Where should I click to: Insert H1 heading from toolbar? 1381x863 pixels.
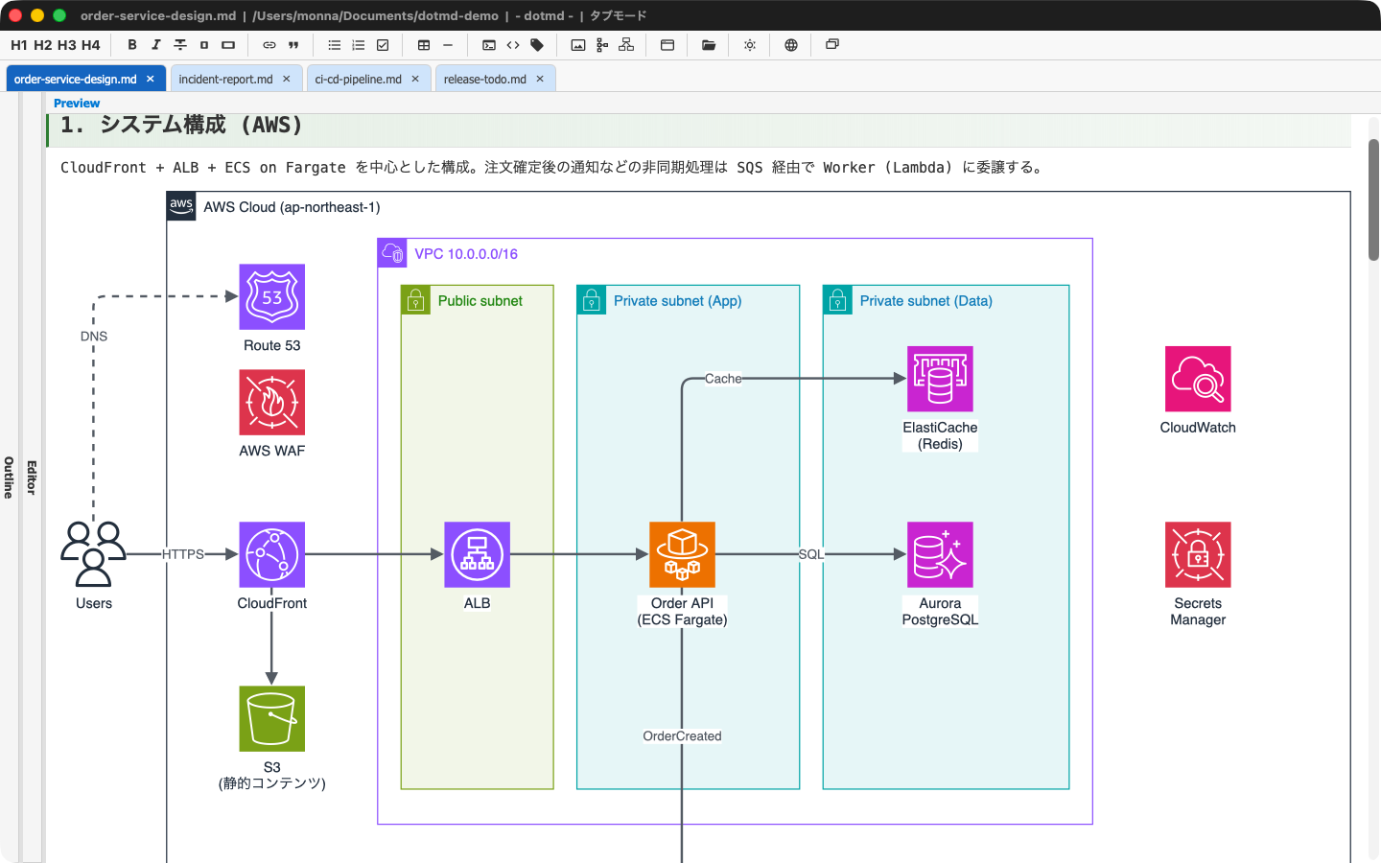point(19,45)
